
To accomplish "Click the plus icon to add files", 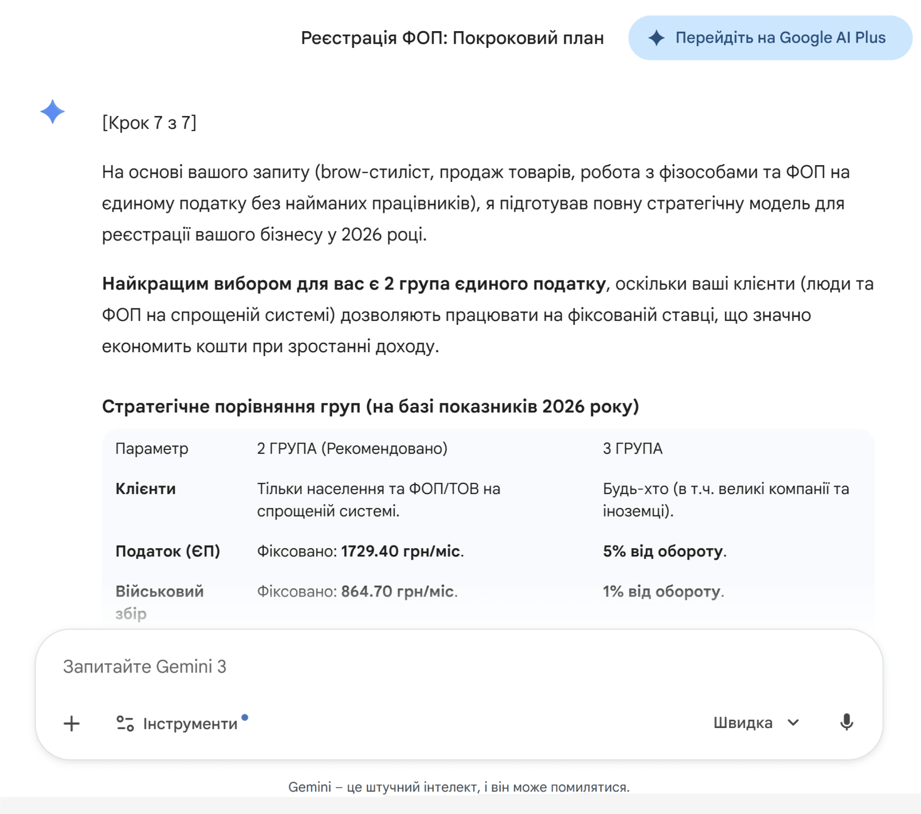I will click(x=71, y=724).
